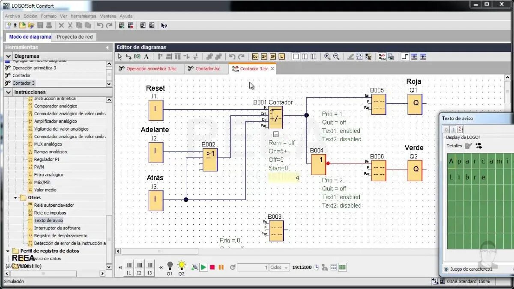Select Texto de aviso in instructions tree
The height and width of the screenshot is (289, 514).
(48, 220)
